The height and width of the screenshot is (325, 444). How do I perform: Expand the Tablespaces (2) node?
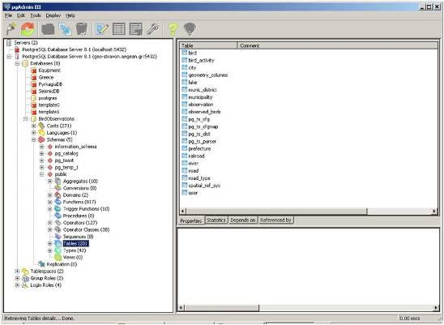17,272
